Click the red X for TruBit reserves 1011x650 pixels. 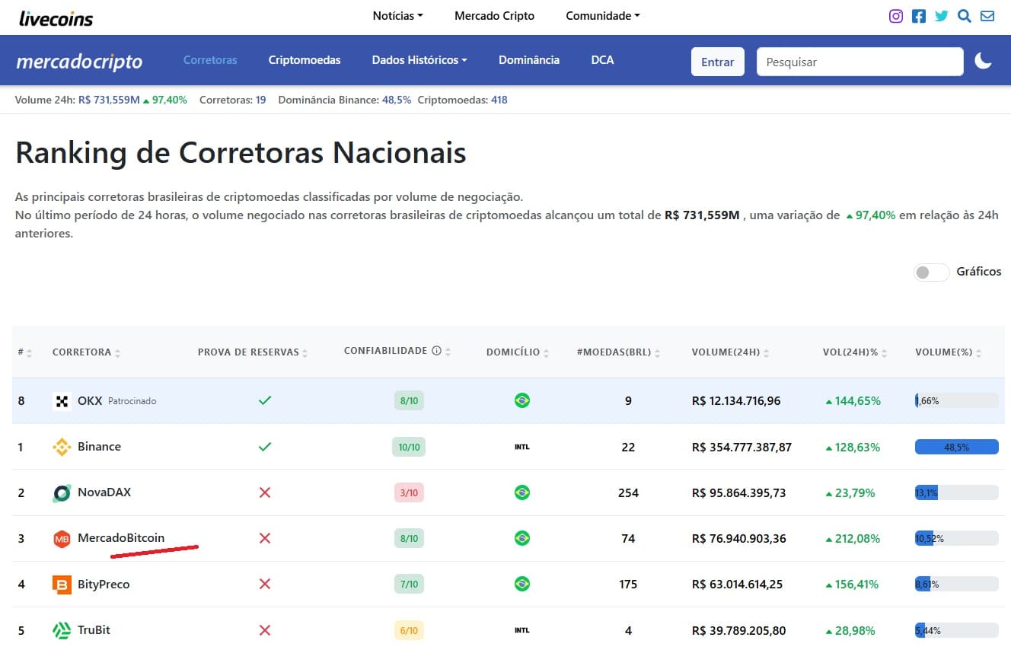(265, 630)
